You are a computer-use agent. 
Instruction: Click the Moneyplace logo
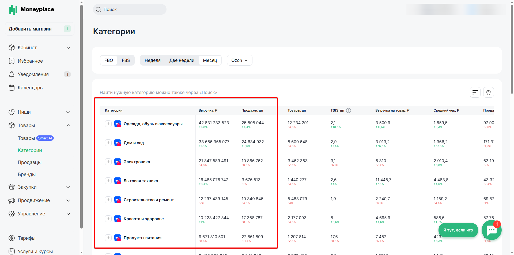coord(32,9)
